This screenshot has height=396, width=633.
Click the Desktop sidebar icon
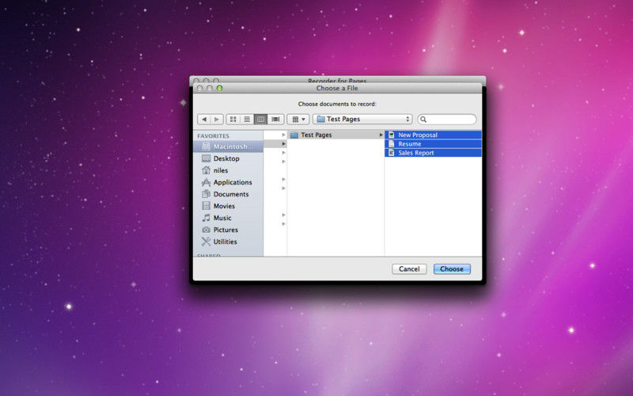(x=207, y=158)
